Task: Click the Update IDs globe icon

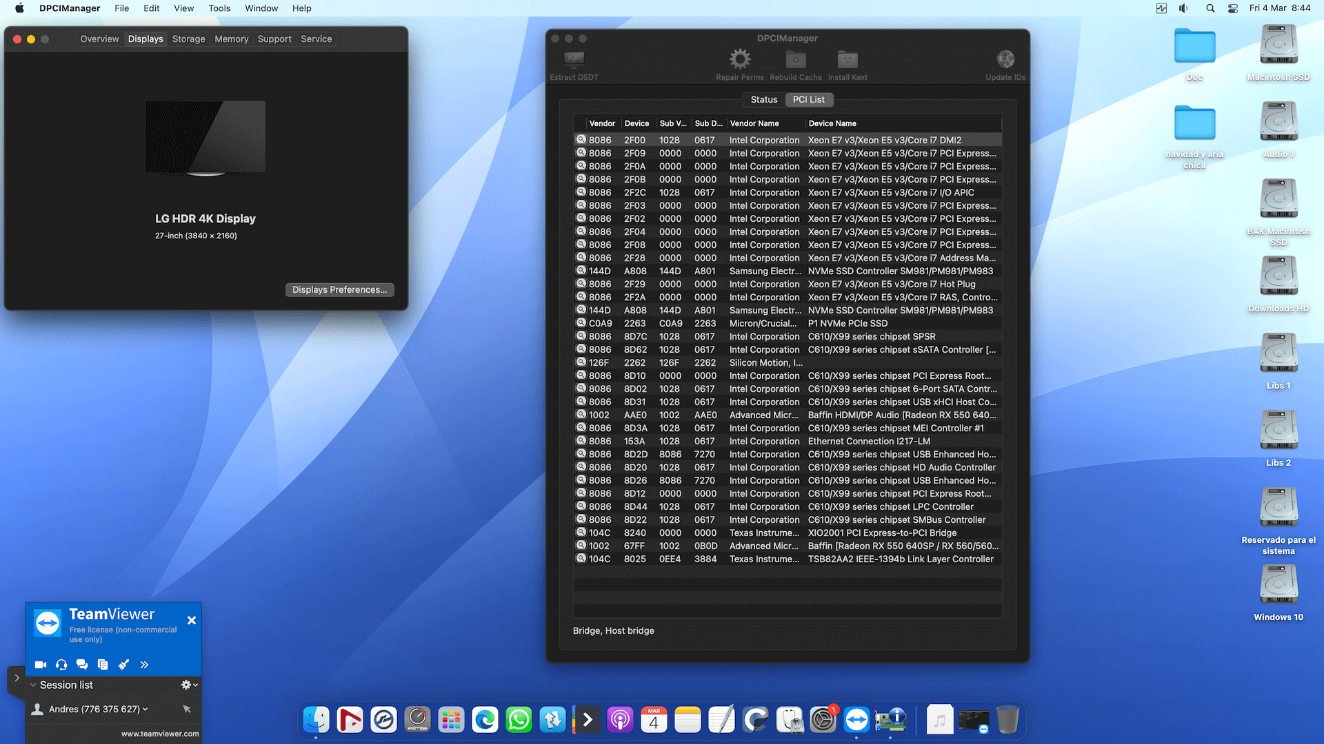Action: coord(1005,59)
